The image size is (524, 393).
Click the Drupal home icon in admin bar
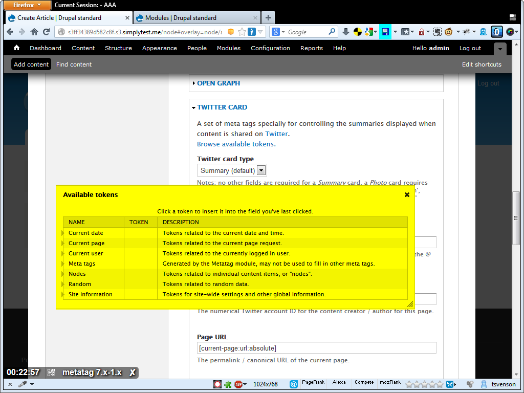click(x=16, y=48)
